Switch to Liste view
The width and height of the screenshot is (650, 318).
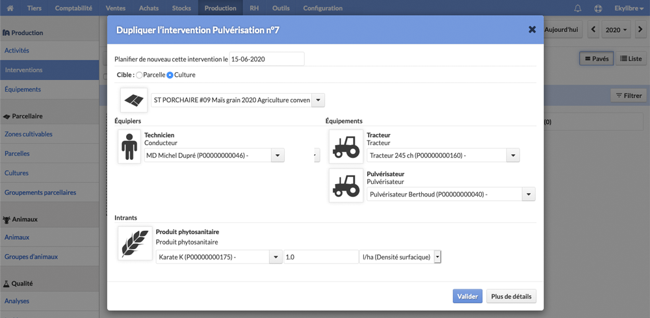point(631,59)
